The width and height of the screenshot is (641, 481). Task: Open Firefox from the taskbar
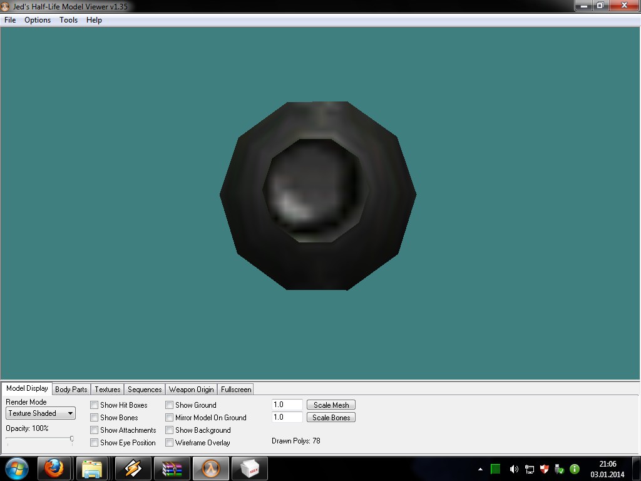[x=54, y=468]
